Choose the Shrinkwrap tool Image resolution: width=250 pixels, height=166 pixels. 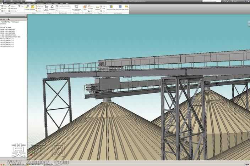(12, 11)
